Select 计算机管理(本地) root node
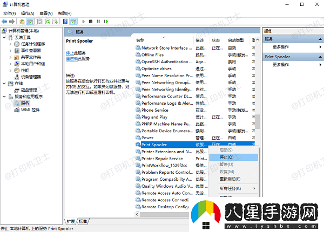This screenshot has width=324, height=232. pyautogui.click(x=24, y=31)
